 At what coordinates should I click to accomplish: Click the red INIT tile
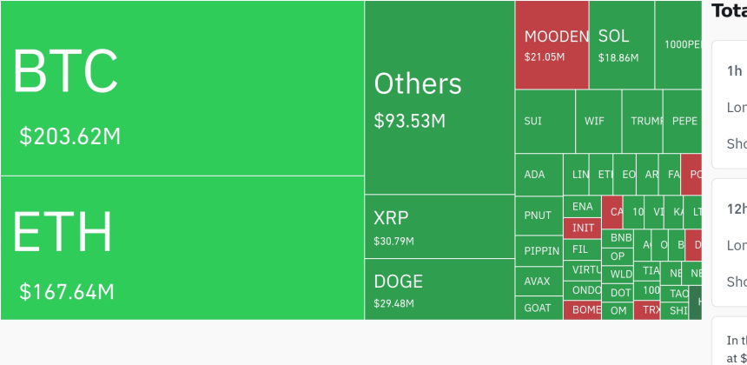coord(583,229)
